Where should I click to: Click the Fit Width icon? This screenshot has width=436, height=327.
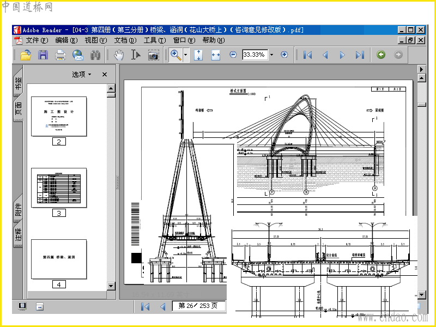pyautogui.click(x=215, y=55)
